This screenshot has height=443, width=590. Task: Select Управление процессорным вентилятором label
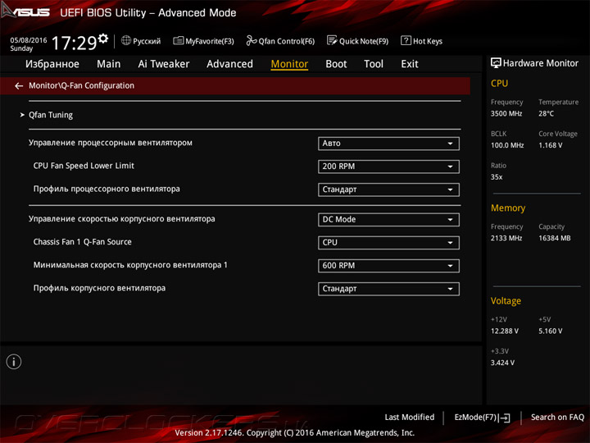click(111, 143)
